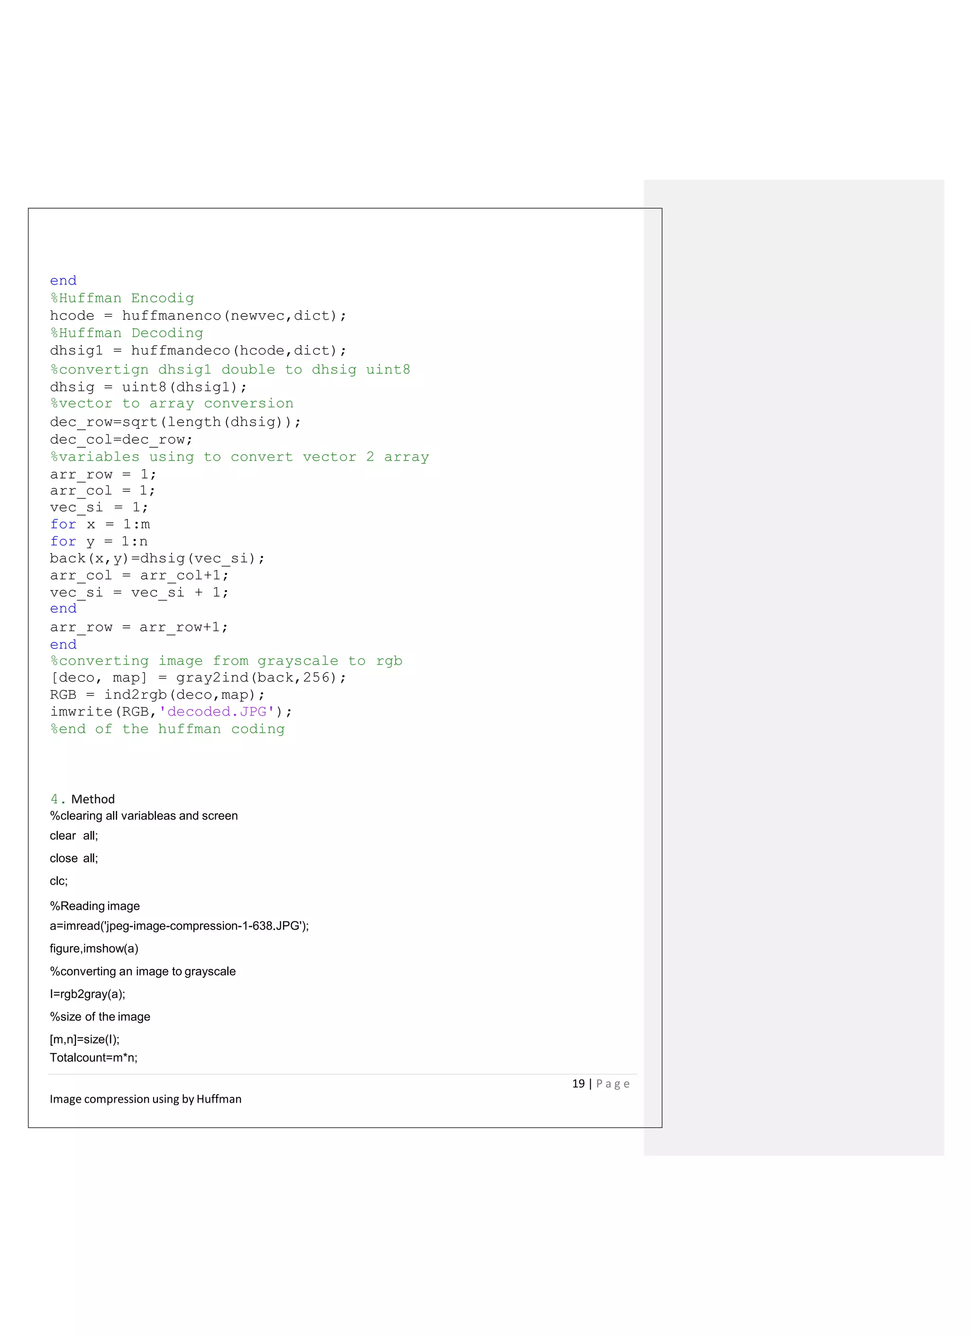Click the '%size of the image' comment
Viewport: 971px width, 1337px height.
(100, 1017)
